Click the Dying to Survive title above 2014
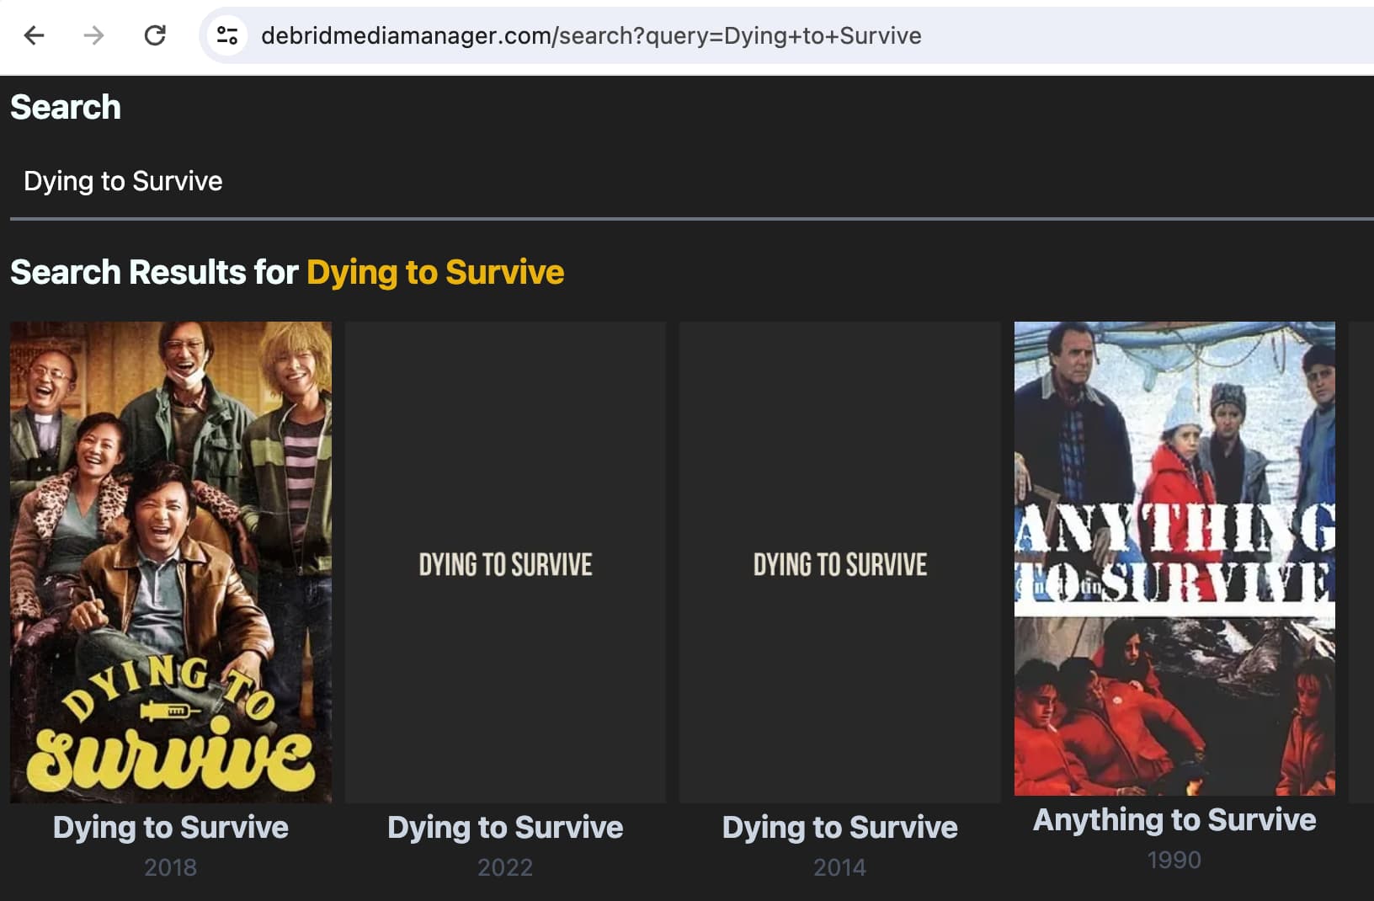The height and width of the screenshot is (901, 1374). [x=839, y=827]
